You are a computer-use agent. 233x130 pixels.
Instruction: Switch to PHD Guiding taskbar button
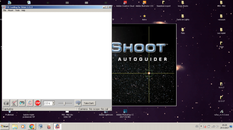57,127
